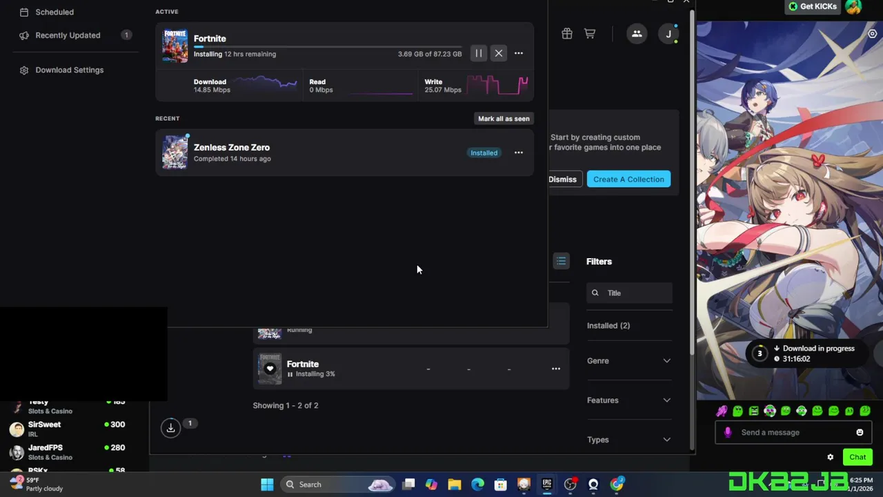The height and width of the screenshot is (497, 883).
Task: Click the Installed badge on Zenless Zone Zero
Action: [484, 153]
